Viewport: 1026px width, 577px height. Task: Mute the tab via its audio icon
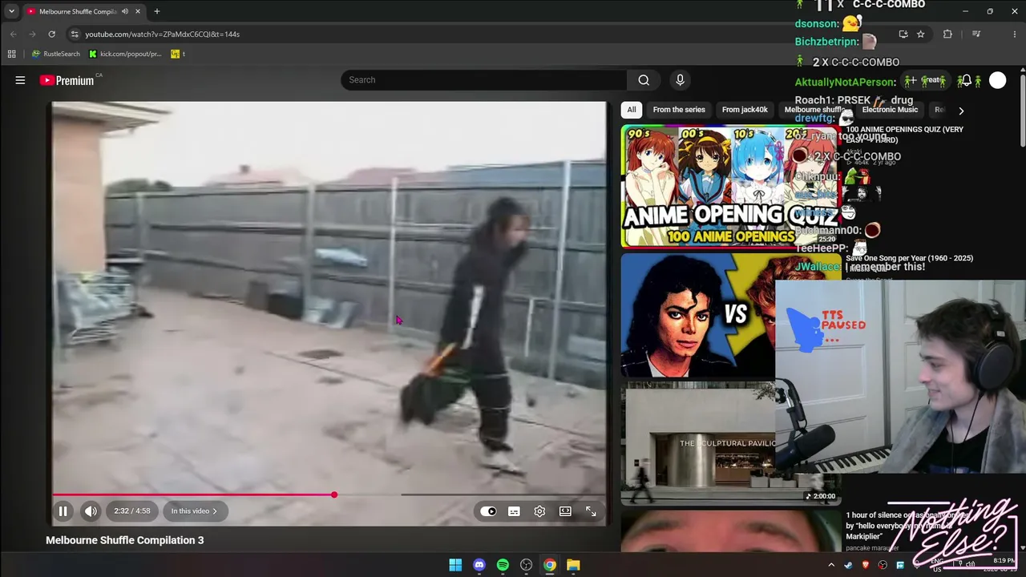coord(124,11)
